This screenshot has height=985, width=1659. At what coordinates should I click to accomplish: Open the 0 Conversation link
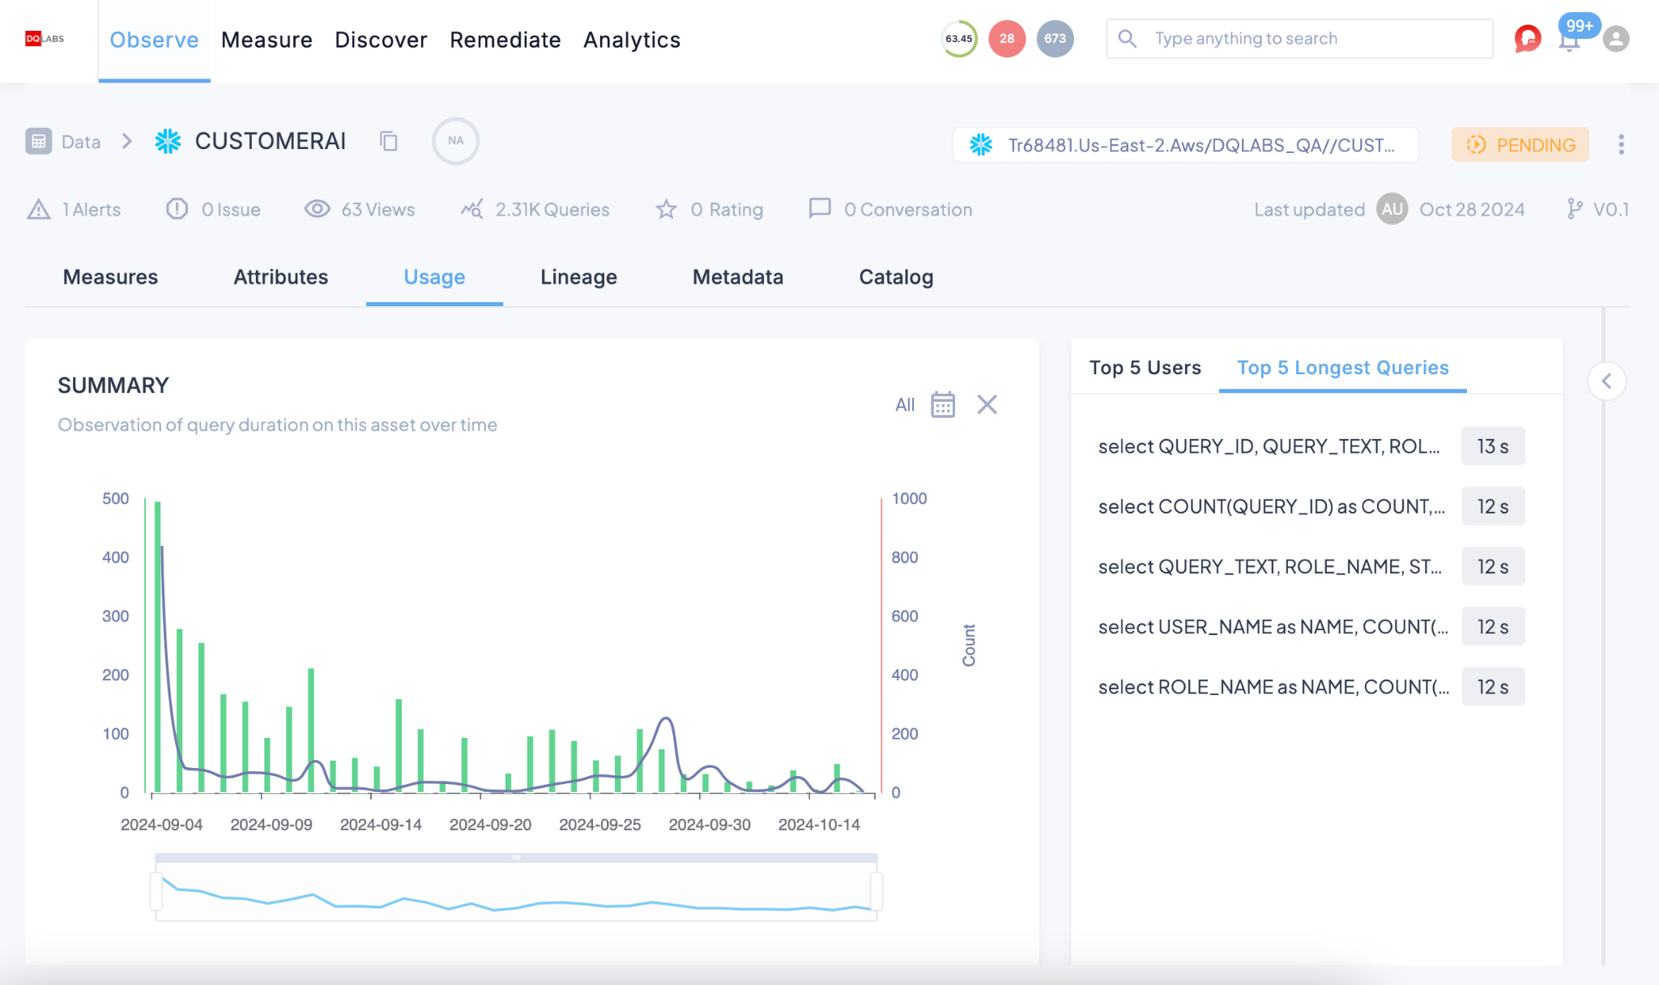908,210
